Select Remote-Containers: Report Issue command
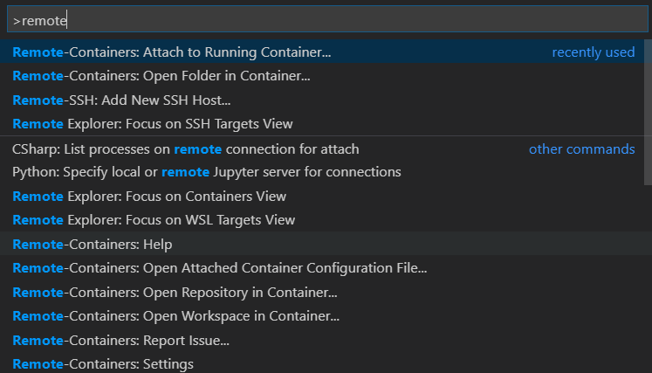This screenshot has width=652, height=373. [x=120, y=341]
